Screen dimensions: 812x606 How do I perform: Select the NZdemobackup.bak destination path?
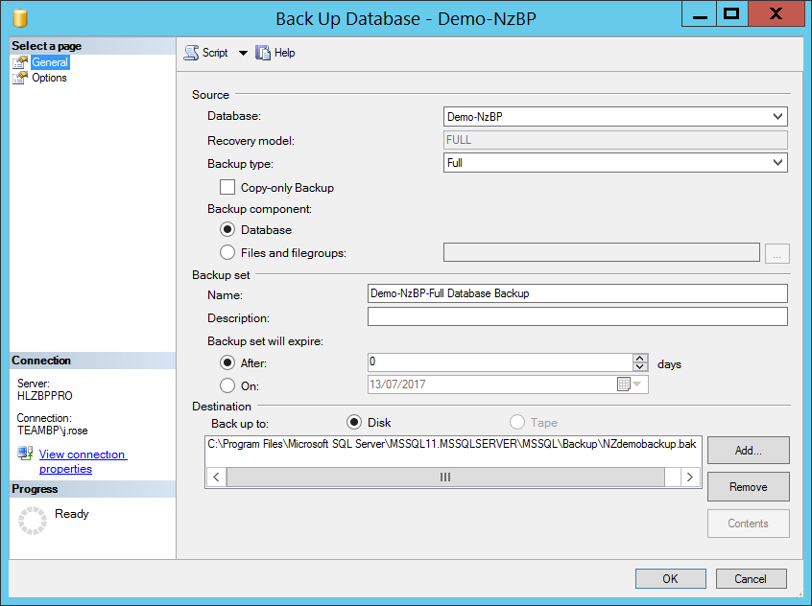point(451,444)
